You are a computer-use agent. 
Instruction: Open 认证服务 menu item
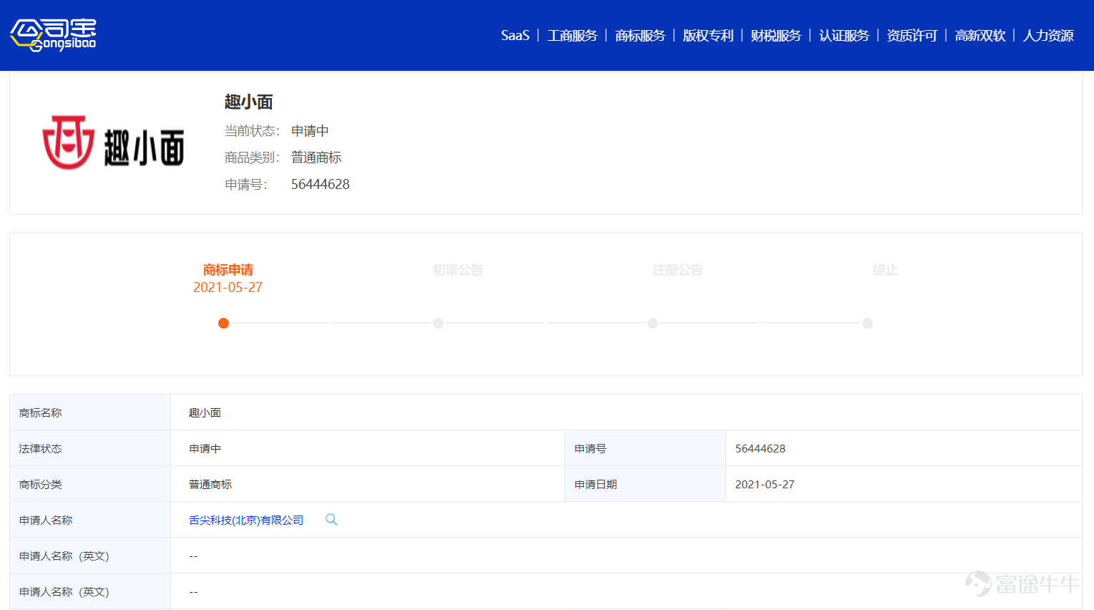(844, 35)
